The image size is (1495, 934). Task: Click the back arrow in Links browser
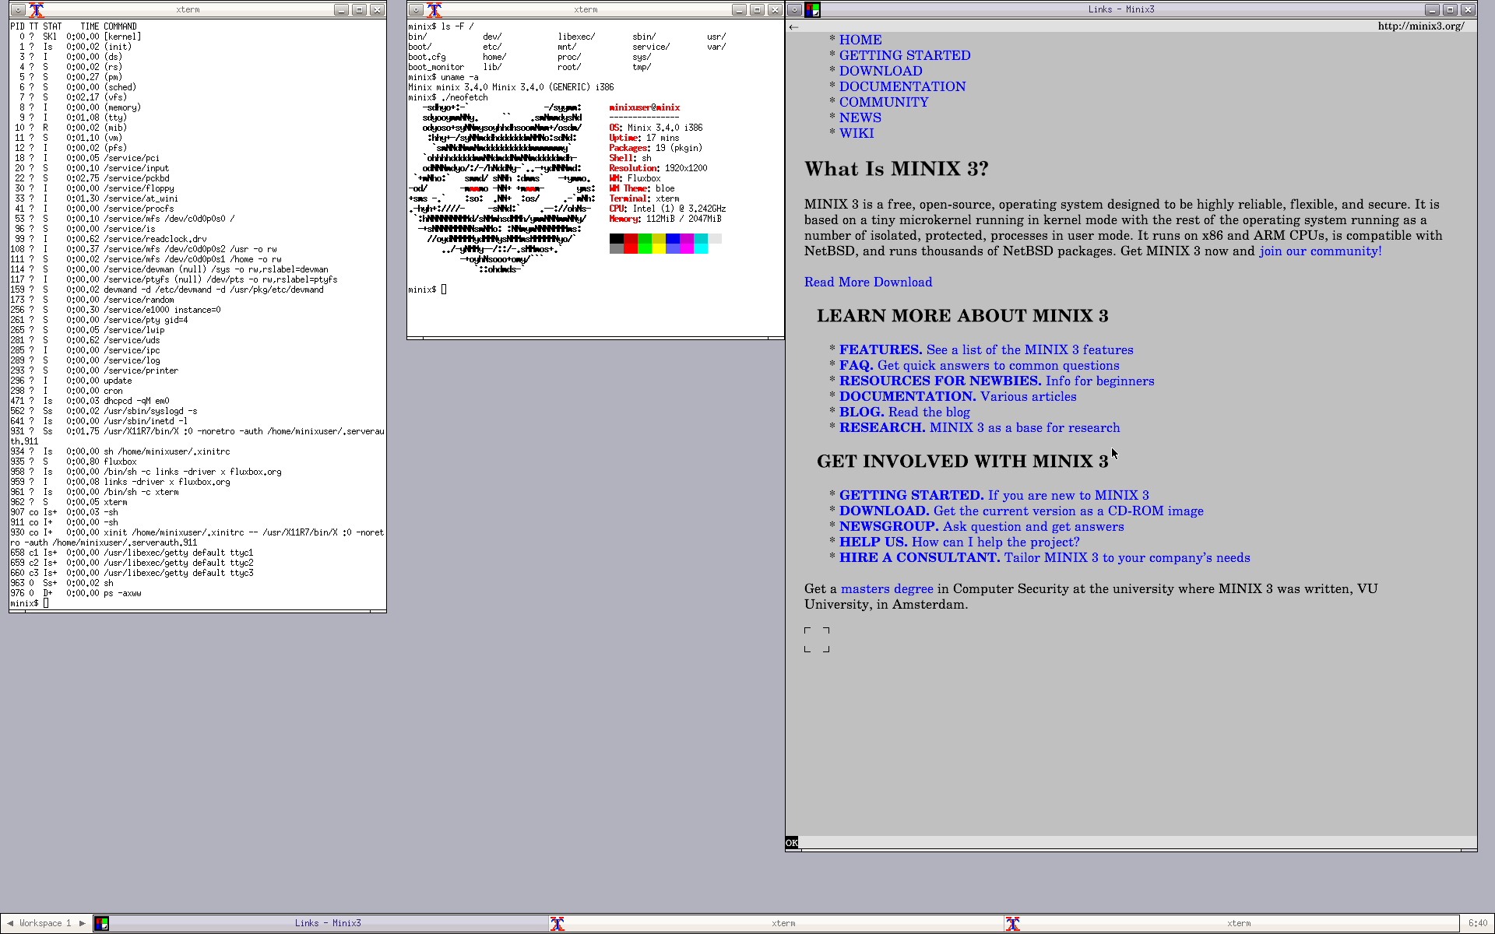793,27
